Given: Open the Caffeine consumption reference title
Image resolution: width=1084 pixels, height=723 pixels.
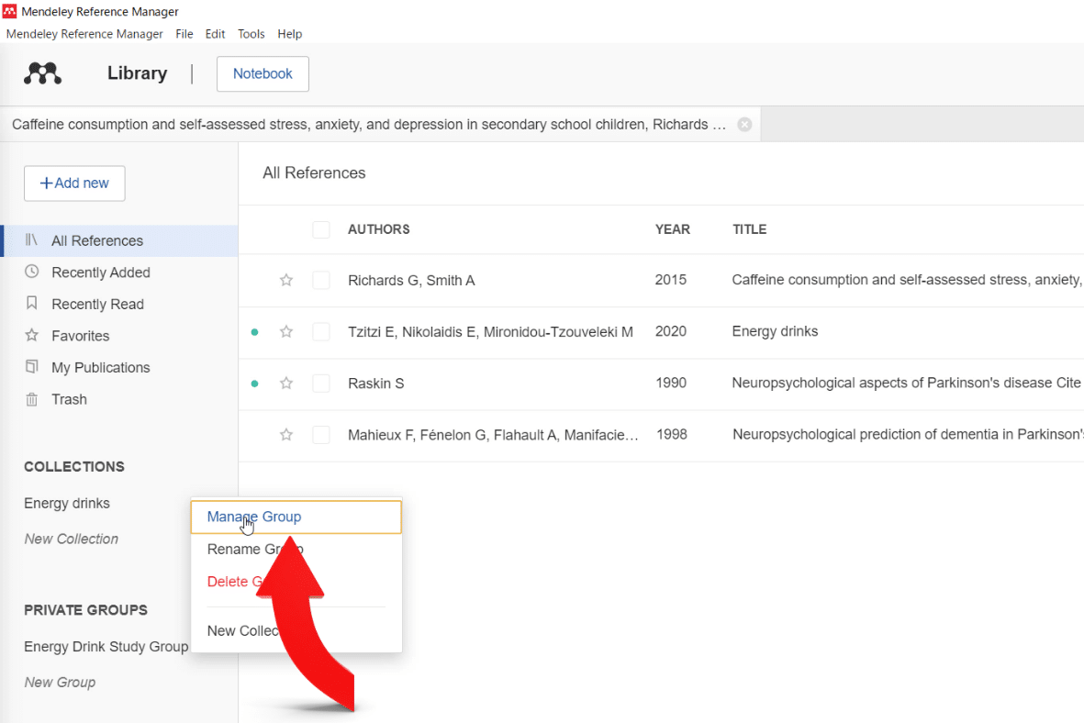Looking at the screenshot, I should (x=907, y=280).
